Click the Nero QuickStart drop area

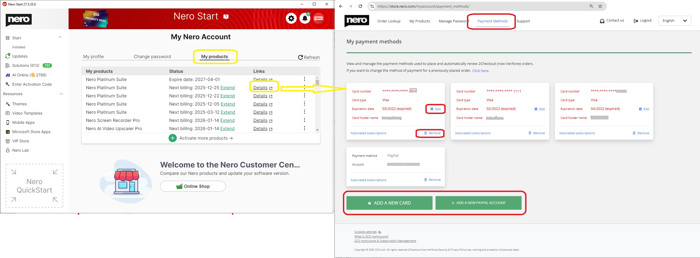[34, 186]
